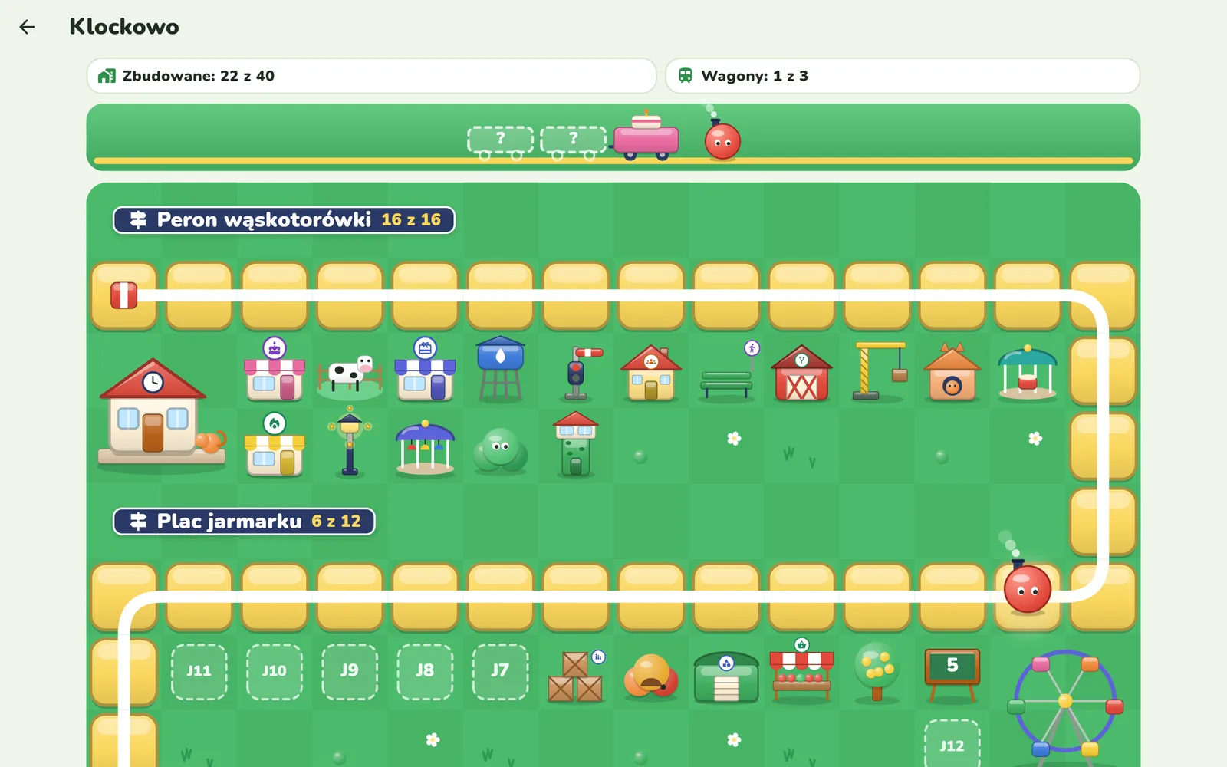This screenshot has width=1227, height=767.
Task: Click the pile of orange fruits
Action: click(651, 676)
